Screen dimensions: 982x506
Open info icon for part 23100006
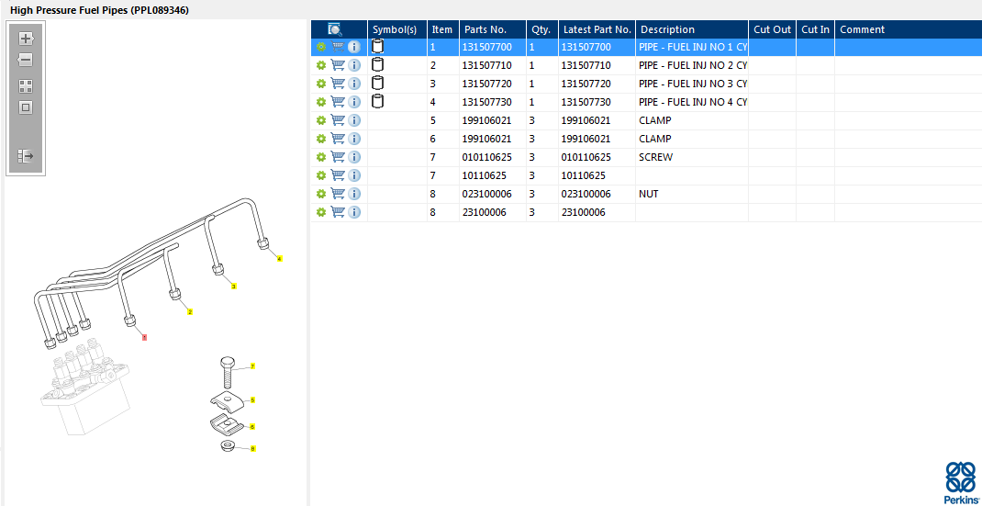(354, 212)
